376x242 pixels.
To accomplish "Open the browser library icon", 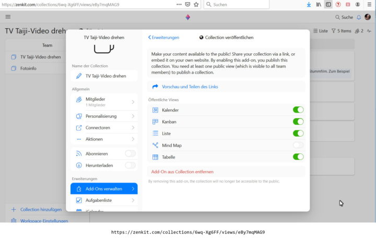I will (x=319, y=5).
